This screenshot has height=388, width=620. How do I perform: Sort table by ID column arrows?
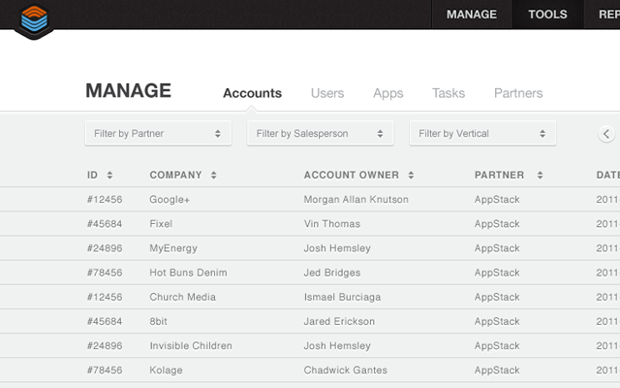click(x=109, y=175)
